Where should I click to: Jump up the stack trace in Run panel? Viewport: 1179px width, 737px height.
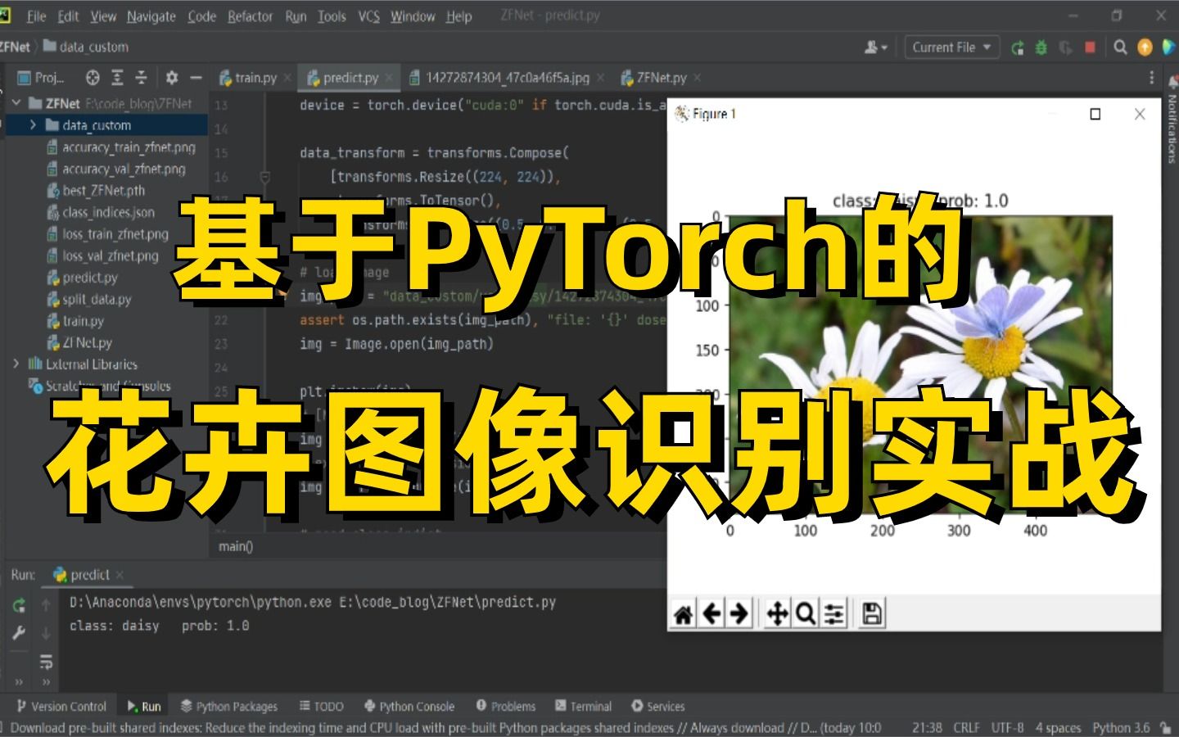click(x=46, y=606)
